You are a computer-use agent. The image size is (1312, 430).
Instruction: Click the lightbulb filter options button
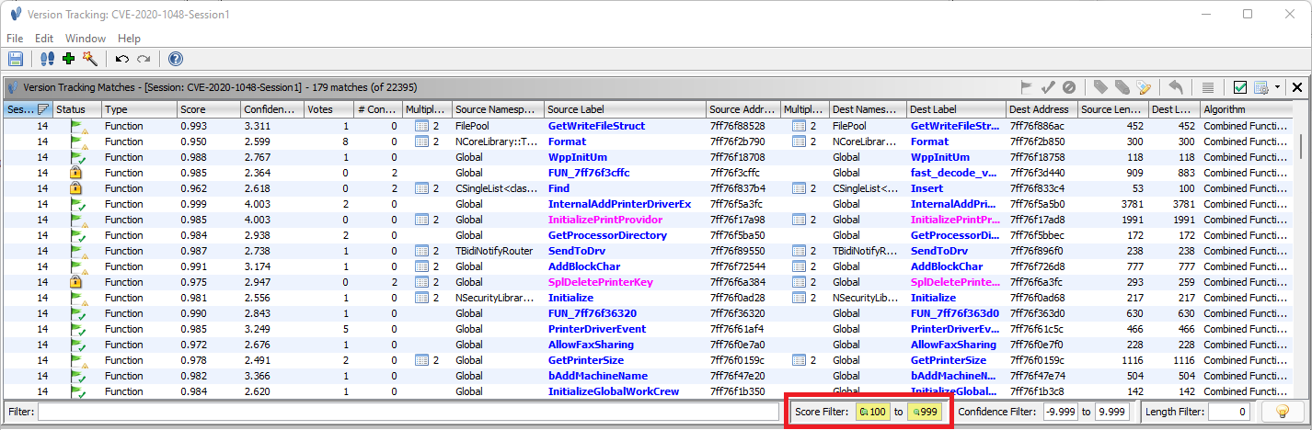click(x=1283, y=413)
